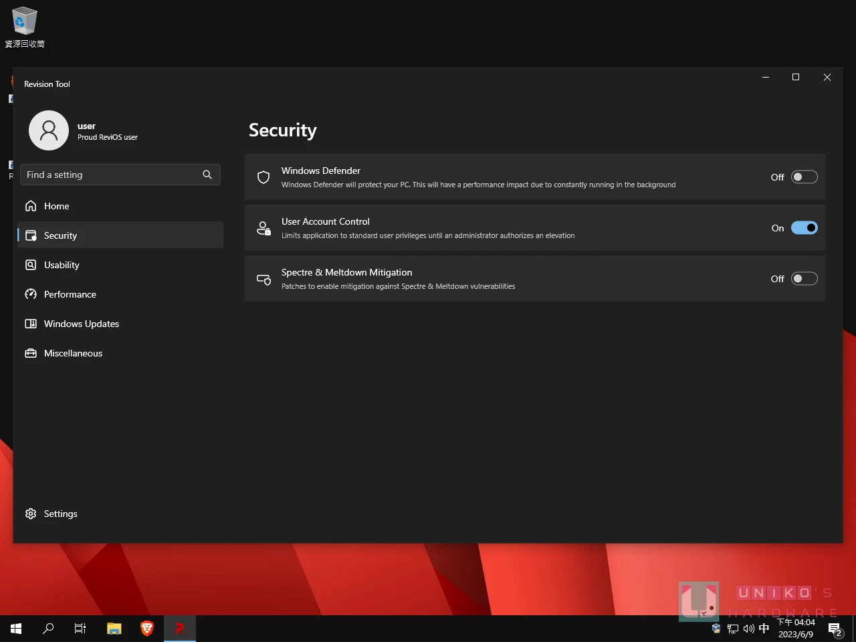The width and height of the screenshot is (856, 642).
Task: Open Settings at the sidebar bottom
Action: (x=60, y=514)
